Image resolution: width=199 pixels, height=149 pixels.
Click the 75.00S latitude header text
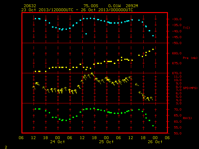(x=91, y=6)
